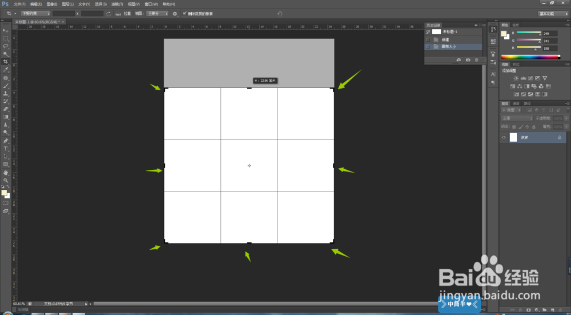The image size is (571, 315).
Task: Hide the 背景 layer with eye icon
Action: pyautogui.click(x=504, y=137)
